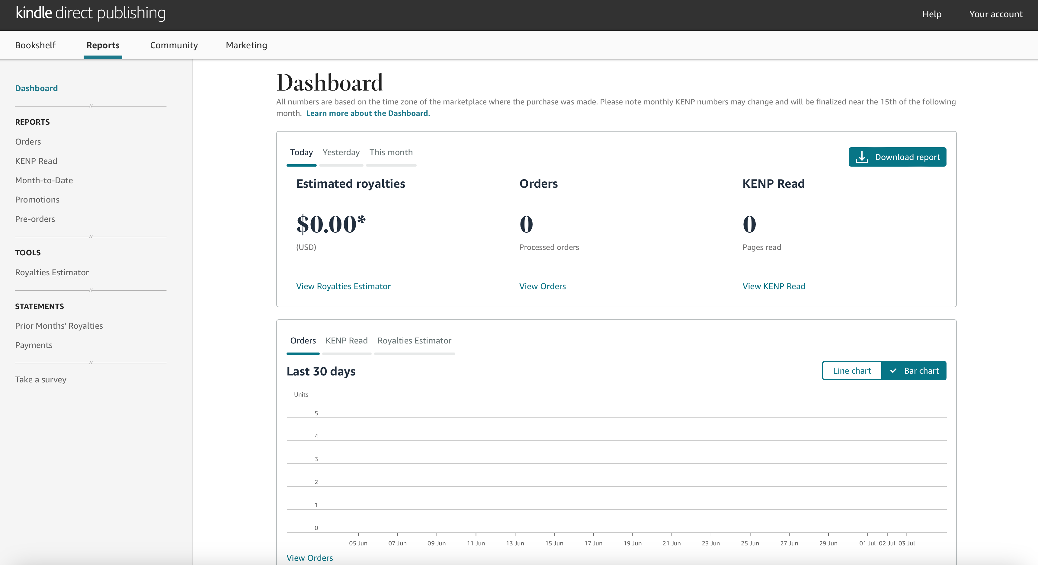1038x565 pixels.
Task: Open KENP Read report in the sidebar
Action: 36,161
